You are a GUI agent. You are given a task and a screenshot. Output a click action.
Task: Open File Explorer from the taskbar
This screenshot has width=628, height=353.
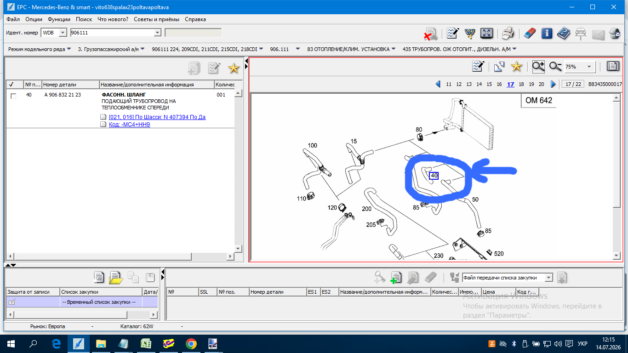(x=101, y=344)
